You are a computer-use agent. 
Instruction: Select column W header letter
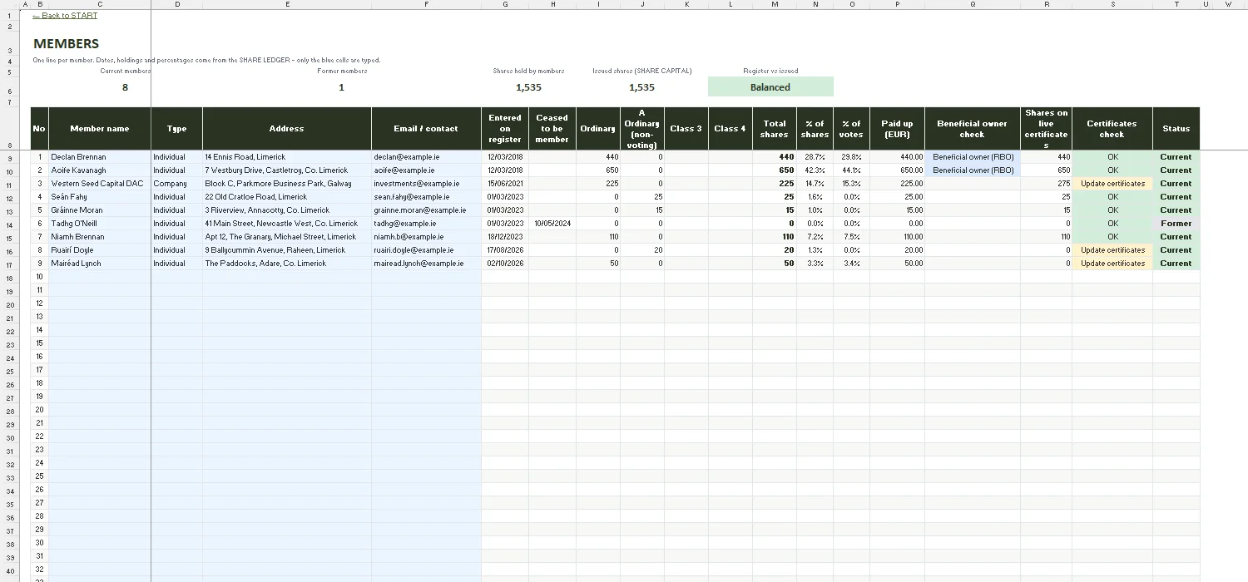point(1228,4)
